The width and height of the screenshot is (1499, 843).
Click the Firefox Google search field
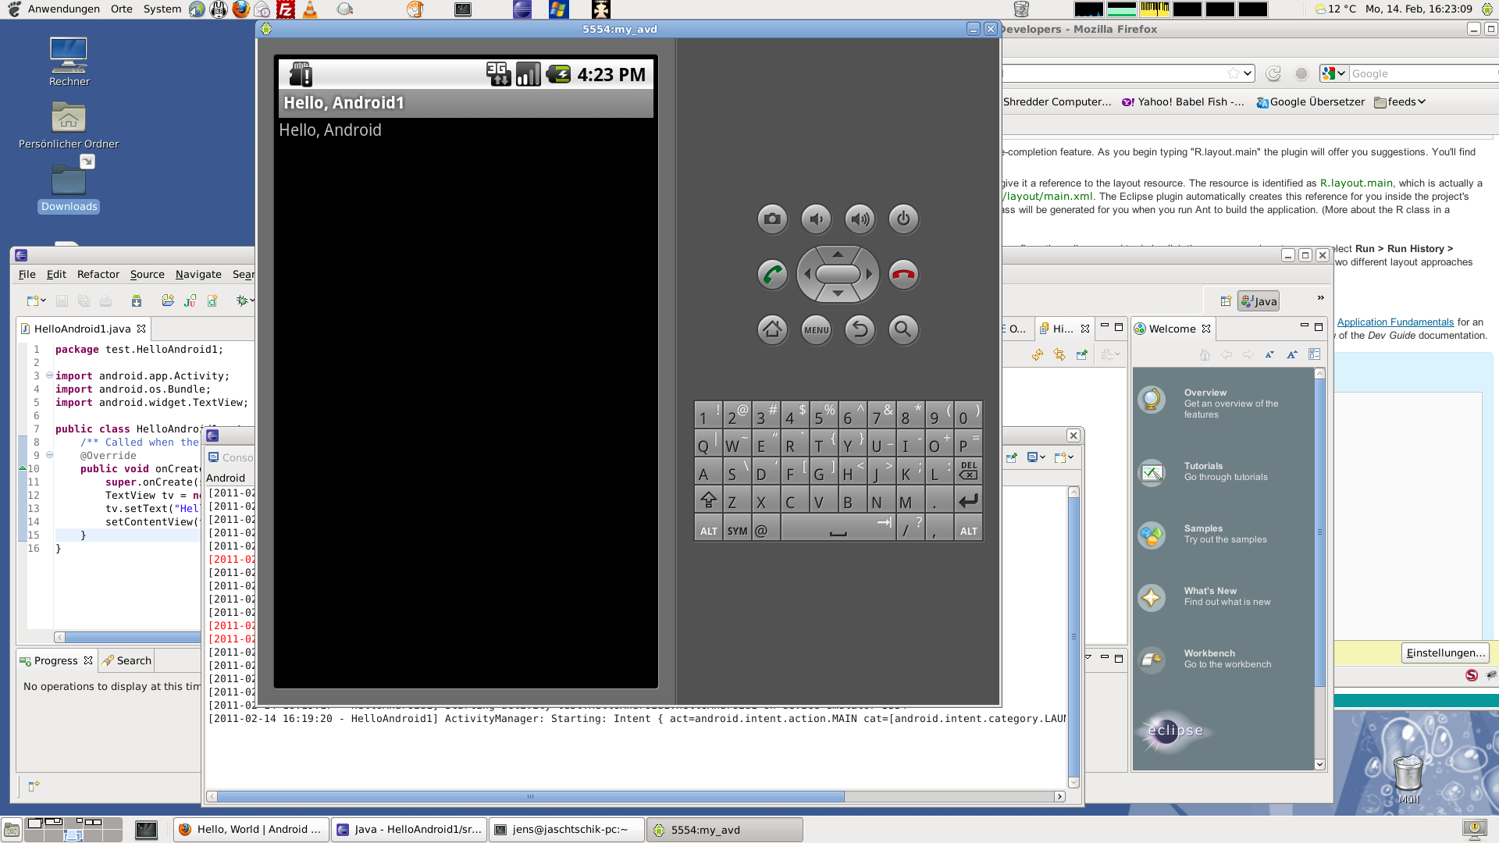point(1422,73)
